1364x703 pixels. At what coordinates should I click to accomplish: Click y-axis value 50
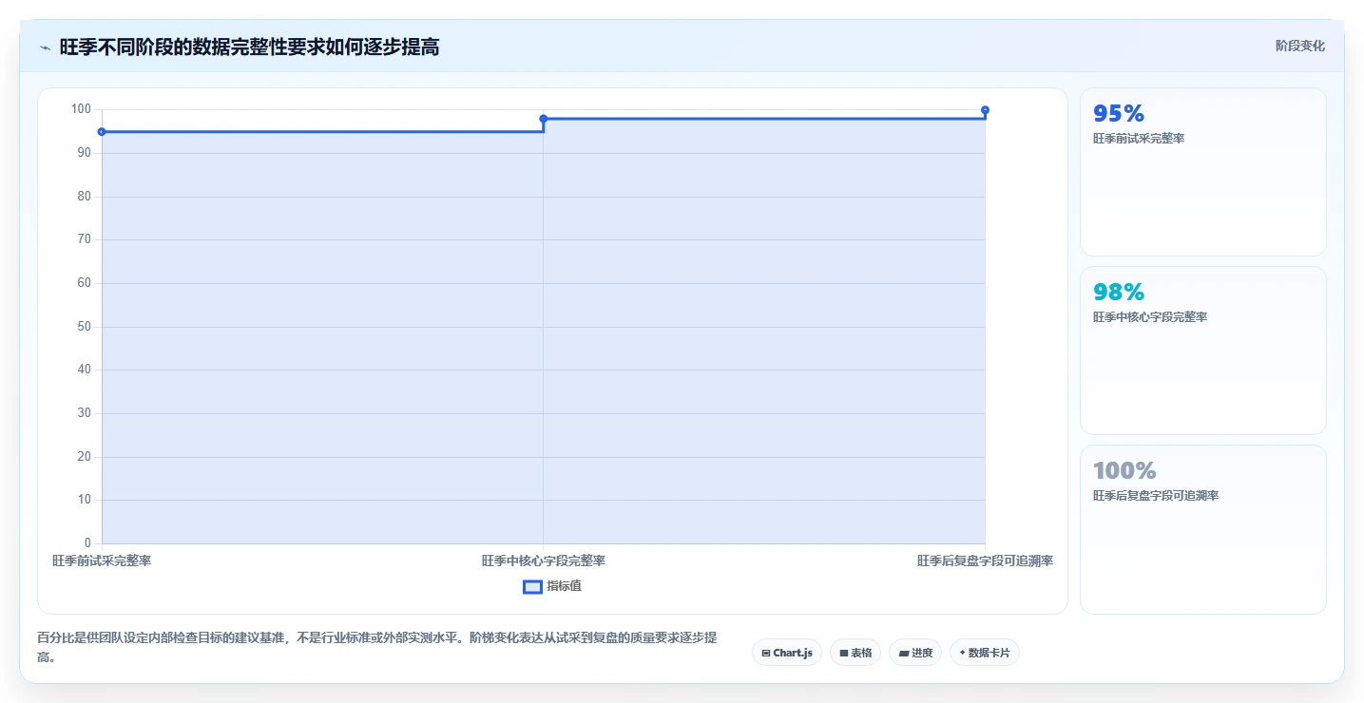[84, 327]
